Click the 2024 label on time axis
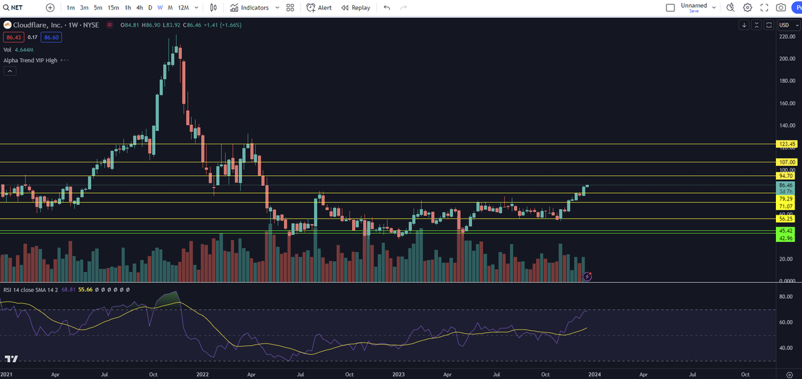The image size is (802, 379). [593, 374]
